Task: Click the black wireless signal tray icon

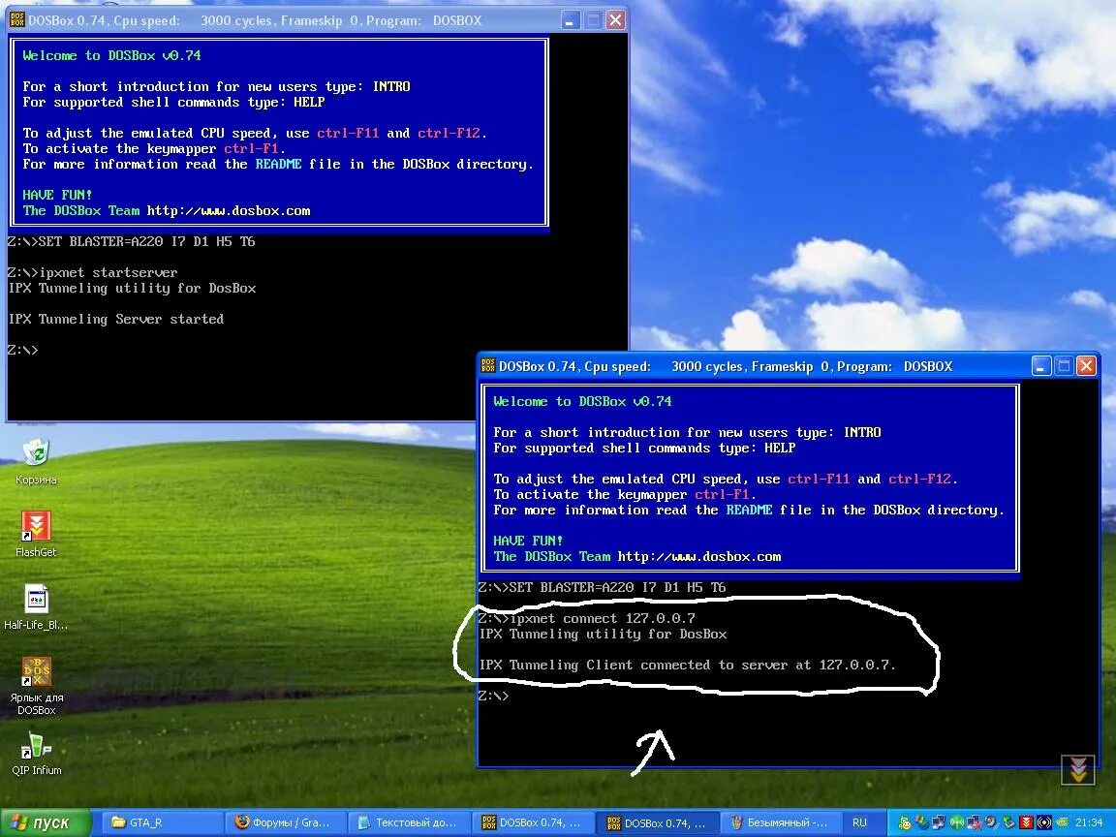Action: pyautogui.click(x=1044, y=822)
